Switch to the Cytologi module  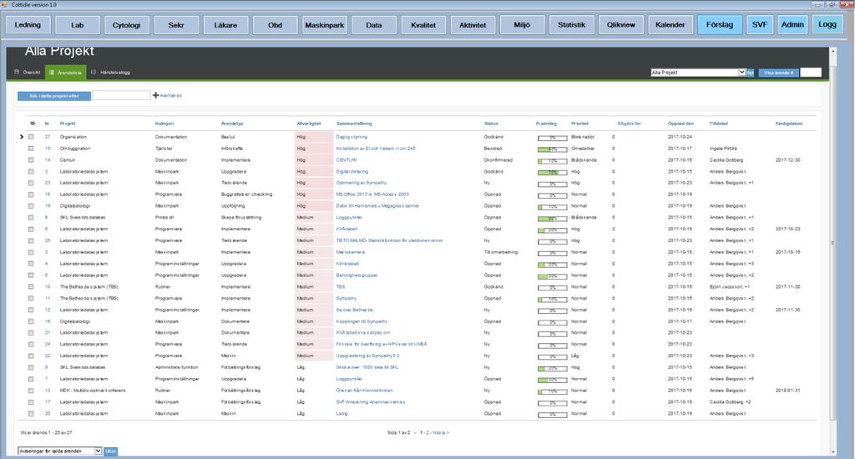pos(127,25)
